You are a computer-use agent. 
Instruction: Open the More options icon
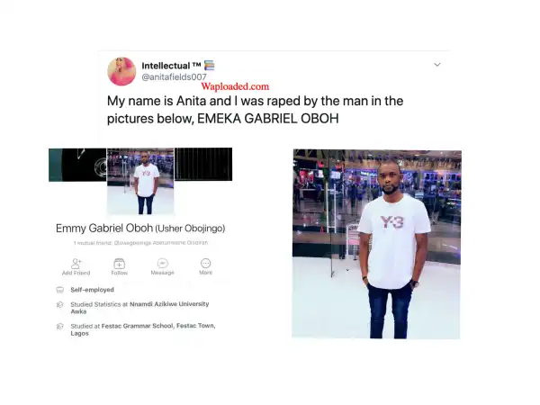coord(205,264)
